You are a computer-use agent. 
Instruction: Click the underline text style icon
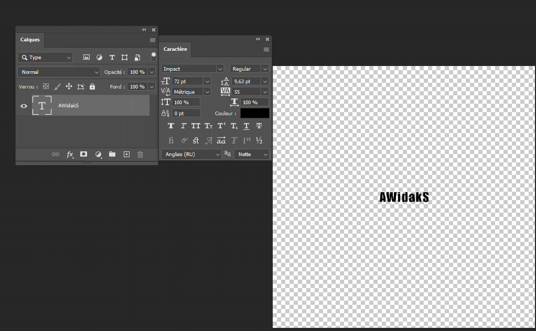click(246, 126)
